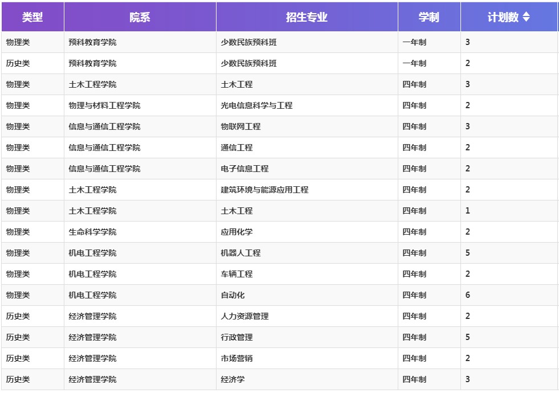Select the 招生专业 column header

click(307, 17)
